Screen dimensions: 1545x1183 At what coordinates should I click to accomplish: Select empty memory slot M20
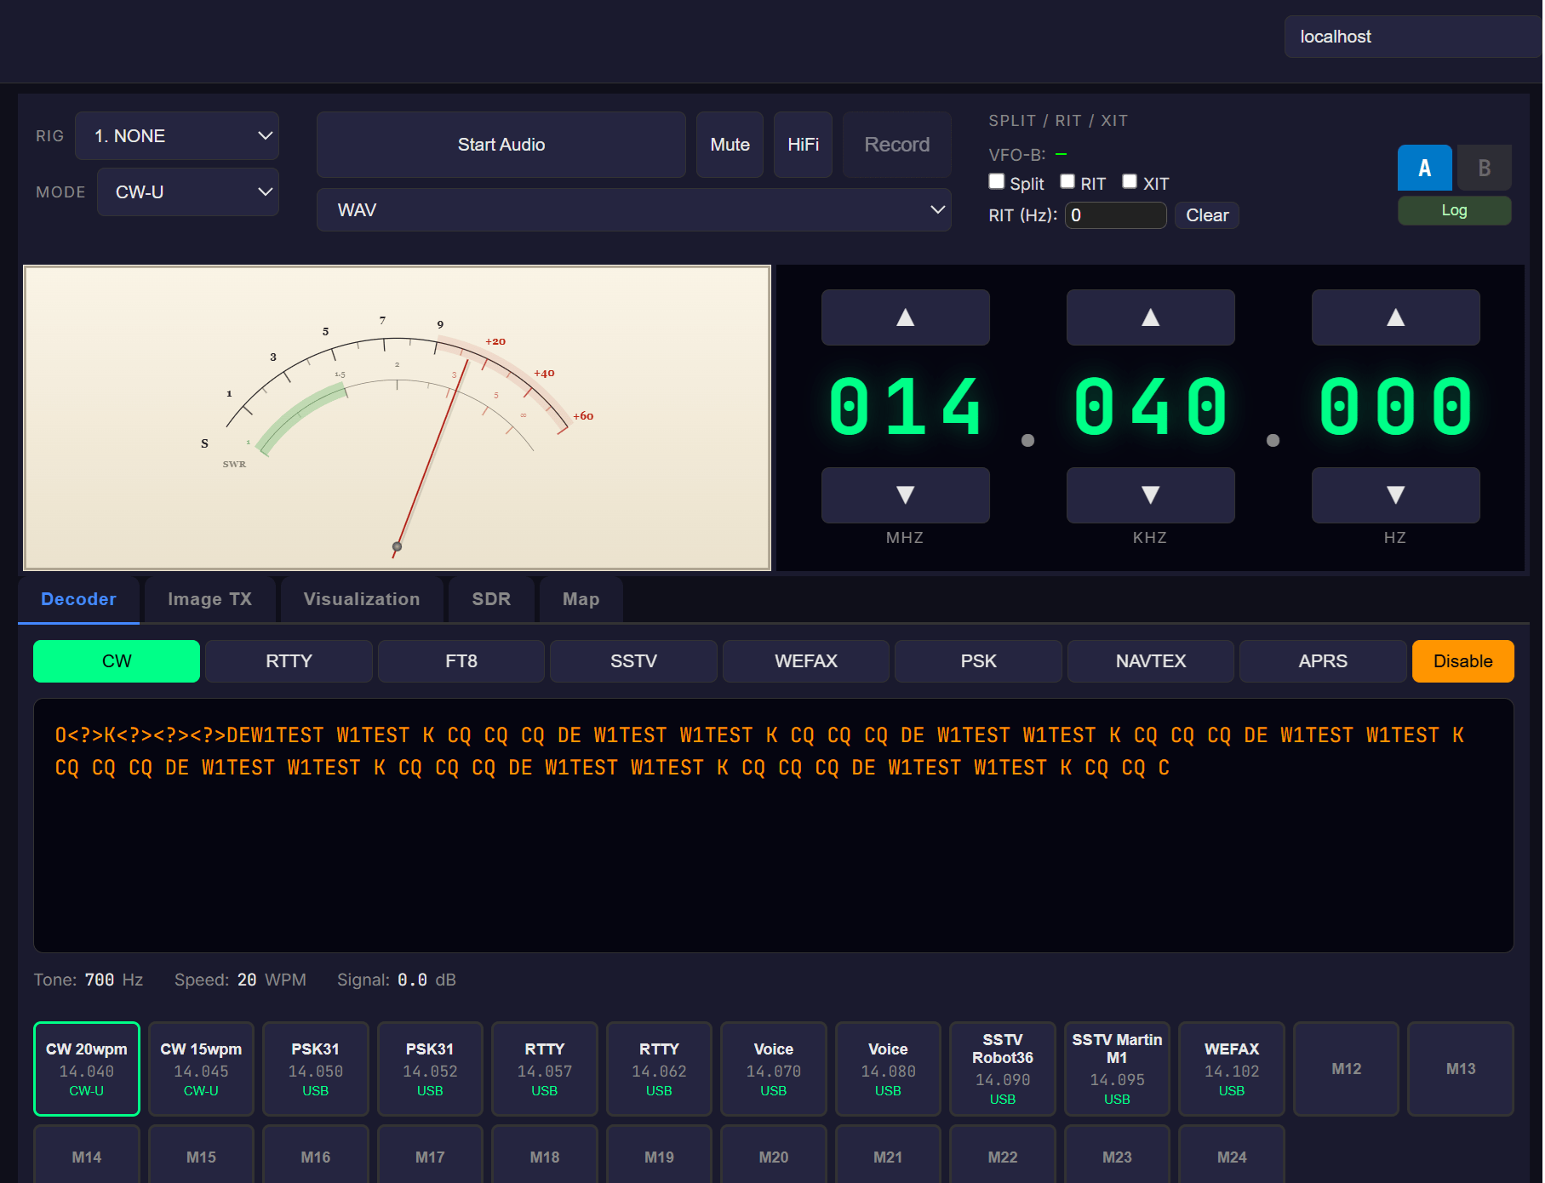point(773,1156)
